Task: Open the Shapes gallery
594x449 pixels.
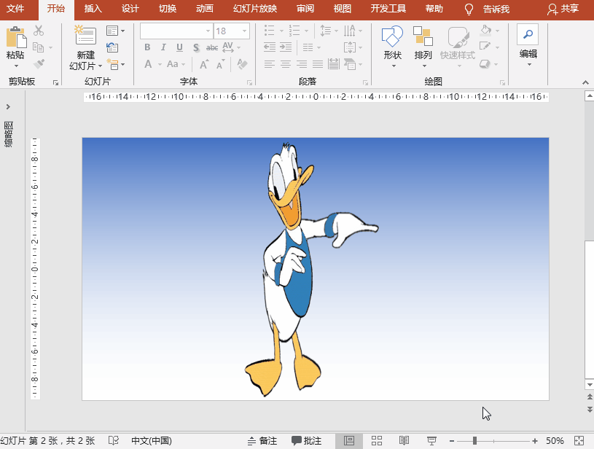Action: tap(392, 46)
